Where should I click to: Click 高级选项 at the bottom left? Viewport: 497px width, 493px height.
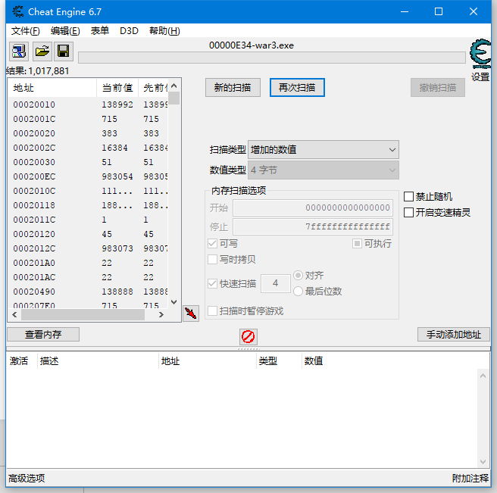tap(27, 478)
